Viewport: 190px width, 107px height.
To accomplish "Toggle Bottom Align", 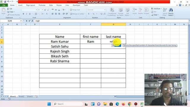I will pyautogui.click(x=59, y=10).
